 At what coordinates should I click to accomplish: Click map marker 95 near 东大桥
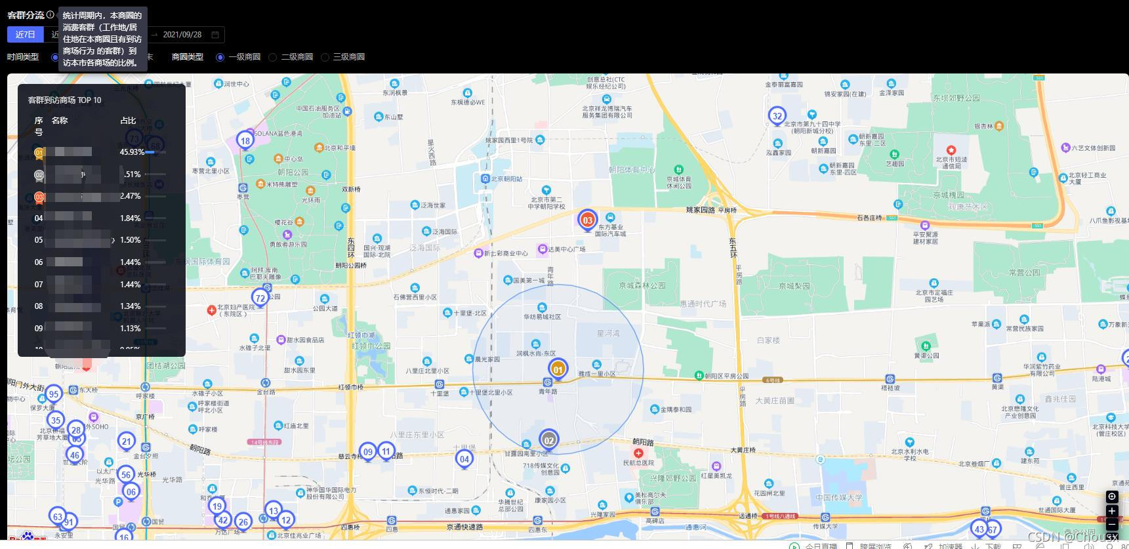pyautogui.click(x=54, y=394)
